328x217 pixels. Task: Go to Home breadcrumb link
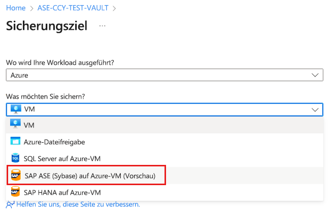point(15,8)
